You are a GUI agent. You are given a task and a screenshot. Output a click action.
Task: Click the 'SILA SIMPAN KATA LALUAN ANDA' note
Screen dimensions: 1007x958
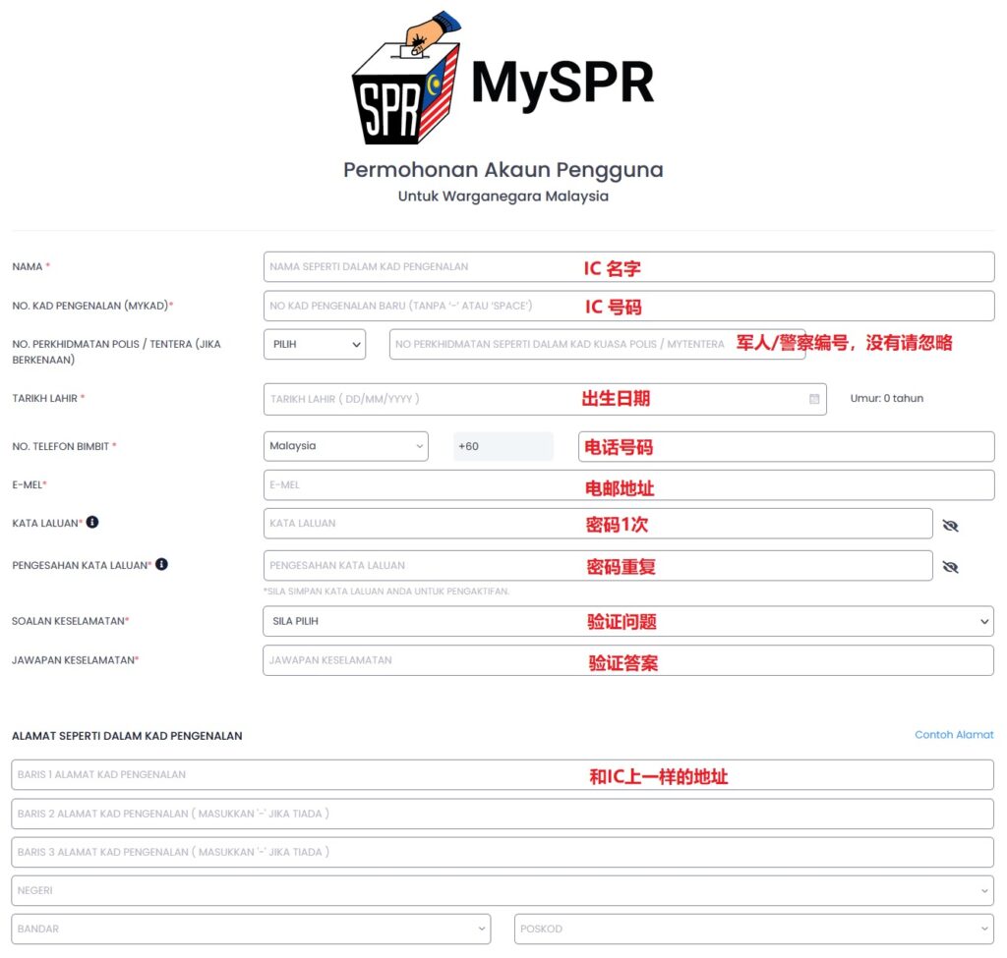pos(386,591)
